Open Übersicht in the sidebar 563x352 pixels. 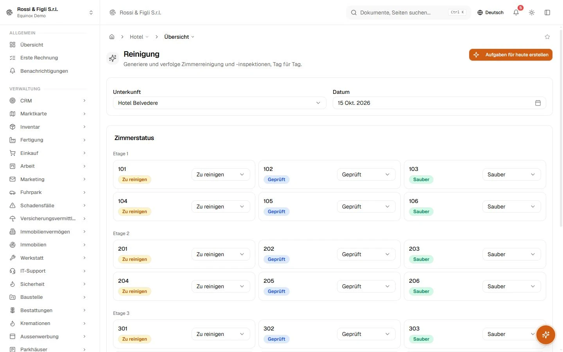pos(48,45)
